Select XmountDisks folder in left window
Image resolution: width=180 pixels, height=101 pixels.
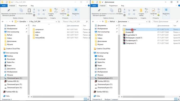(x=40, y=38)
